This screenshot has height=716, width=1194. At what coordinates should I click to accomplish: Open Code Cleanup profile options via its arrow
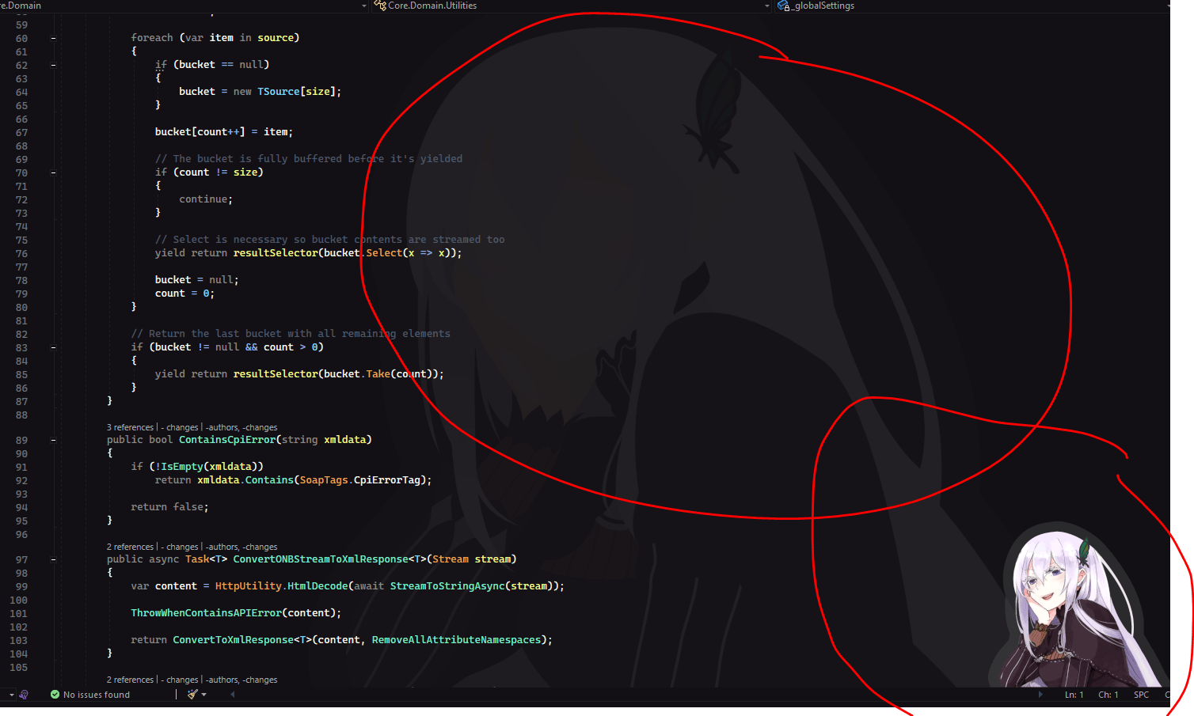coord(204,694)
